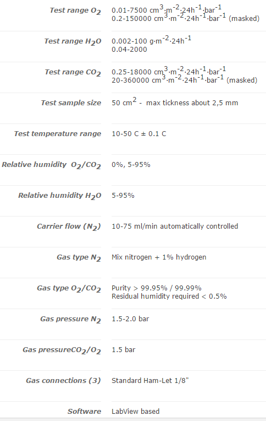Click the Test range CO2 label
Viewport: 266px width, 421px height.
click(x=73, y=72)
